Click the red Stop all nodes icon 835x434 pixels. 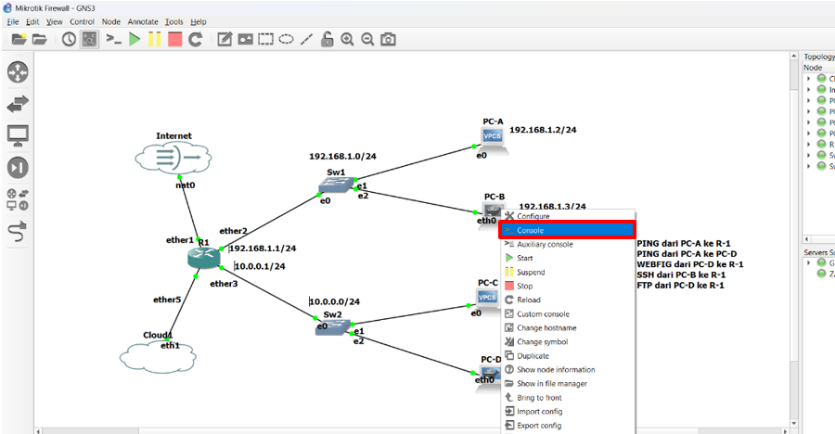click(x=174, y=39)
